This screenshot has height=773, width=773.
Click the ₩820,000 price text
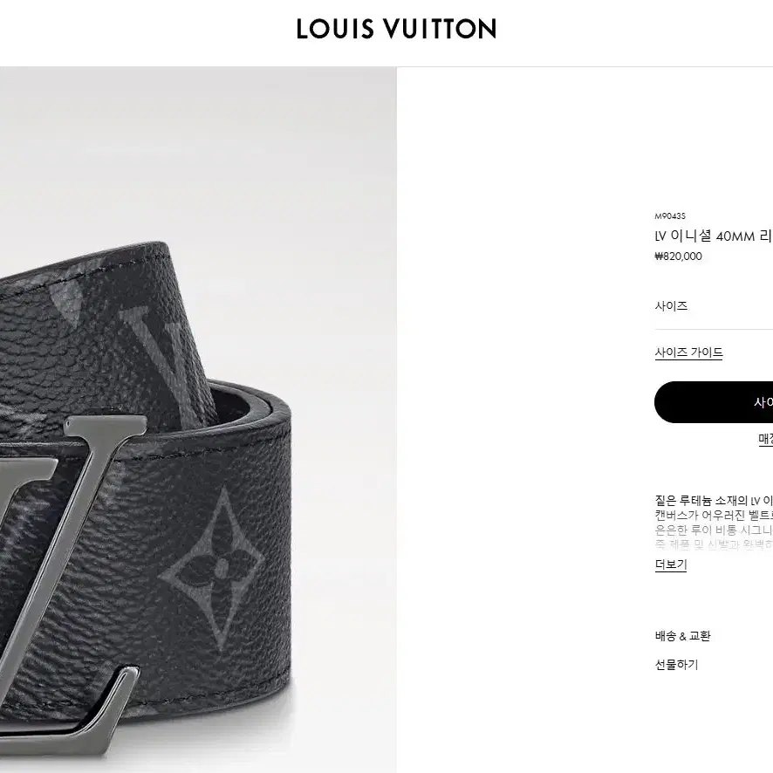click(678, 257)
